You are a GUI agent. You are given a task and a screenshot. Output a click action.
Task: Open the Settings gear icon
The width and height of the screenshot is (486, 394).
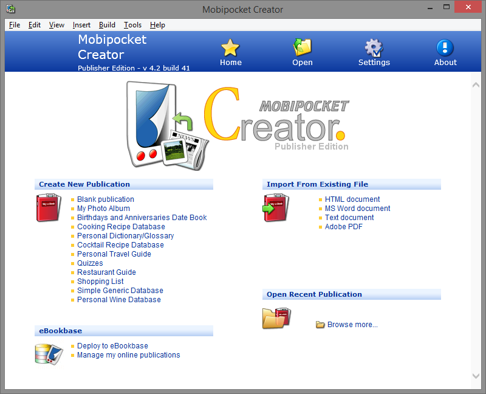[x=374, y=48]
